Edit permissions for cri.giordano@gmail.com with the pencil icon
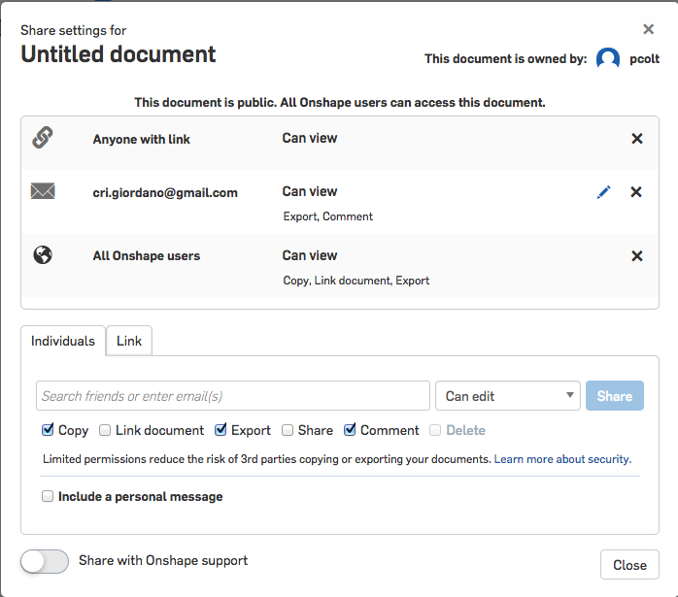Viewport: 678px width, 597px height. point(603,192)
